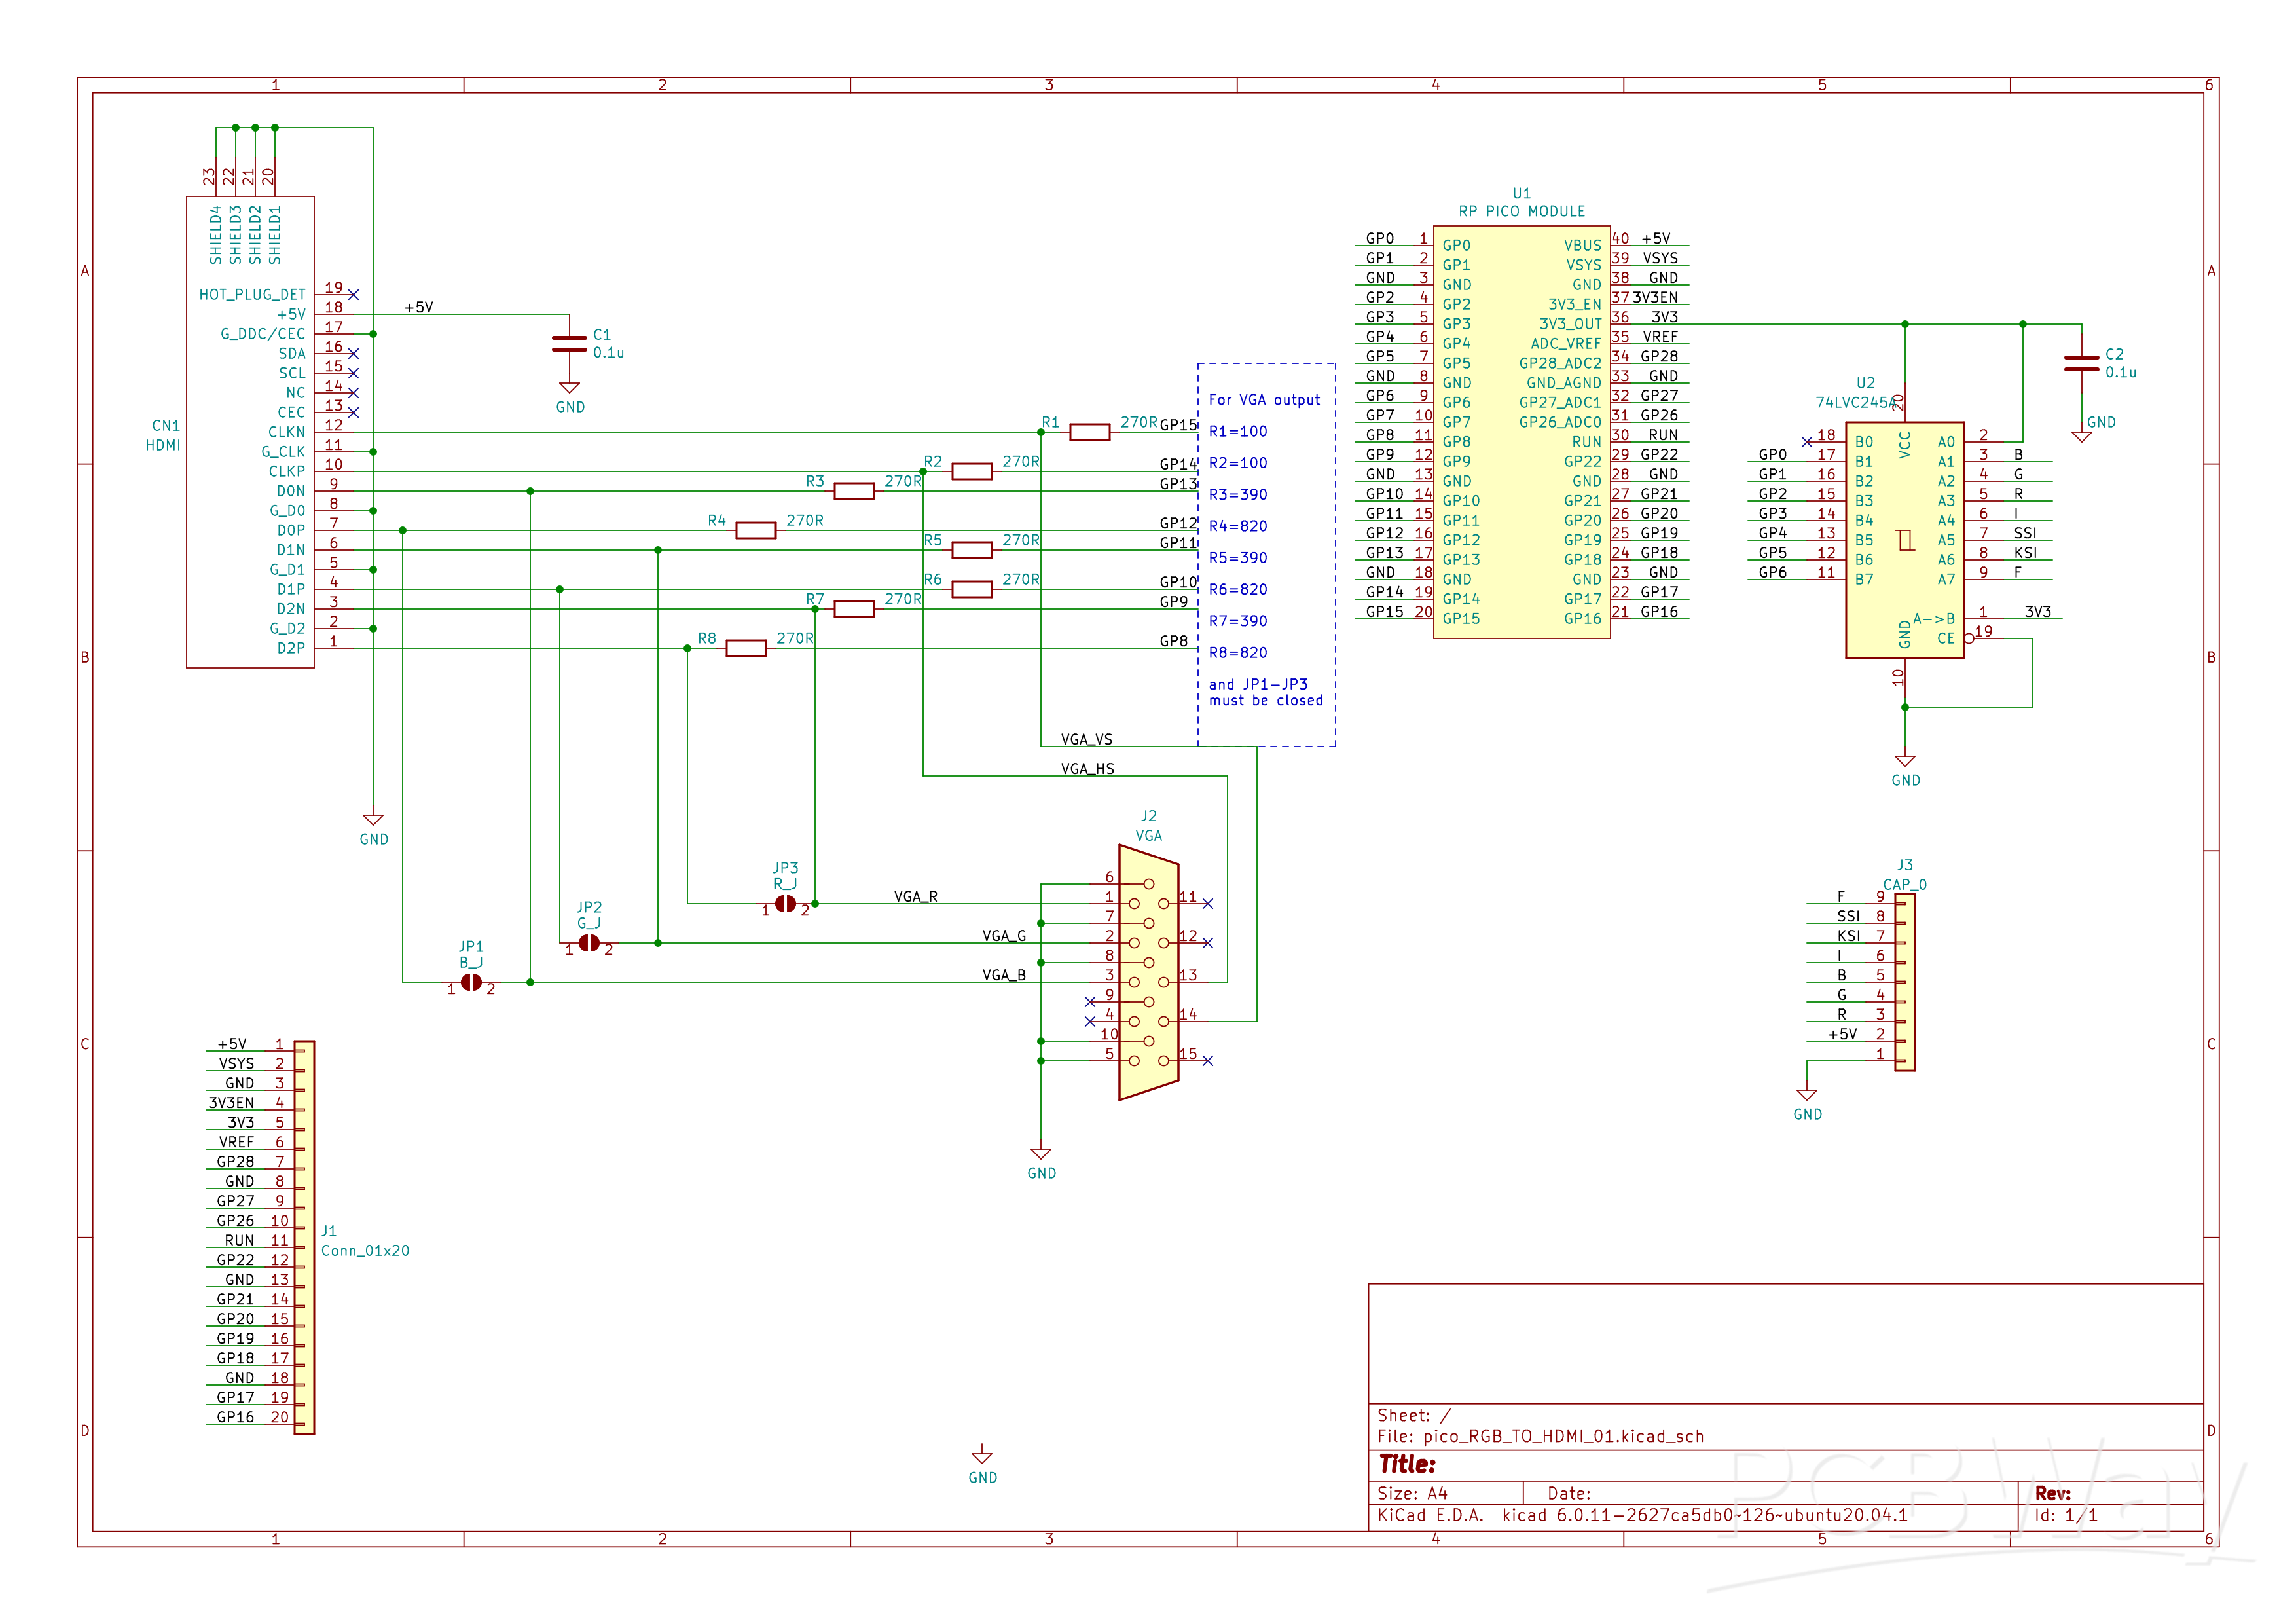2296x1624 pixels.
Task: Click the SHIELD4 pin name on CN1
Action: click(x=216, y=235)
